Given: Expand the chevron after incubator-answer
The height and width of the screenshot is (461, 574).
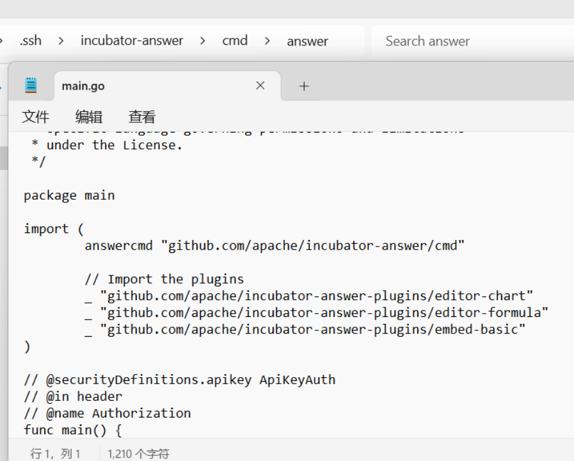Looking at the screenshot, I should coord(202,41).
